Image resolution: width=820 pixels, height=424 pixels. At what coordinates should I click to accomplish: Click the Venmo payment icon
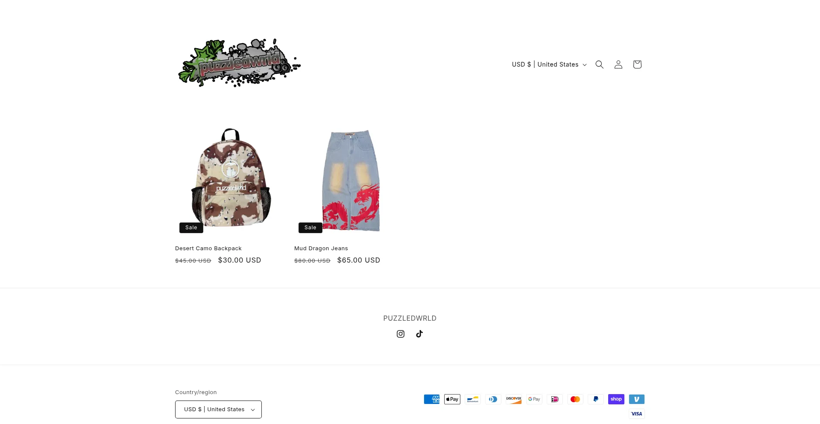coord(637,399)
